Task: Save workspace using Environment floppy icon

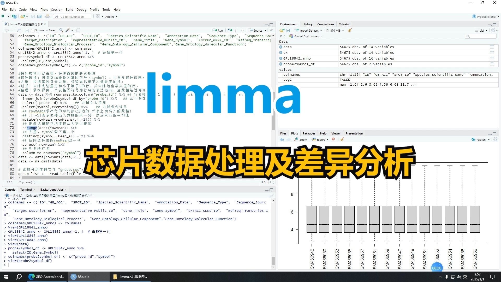Action: (x=288, y=30)
